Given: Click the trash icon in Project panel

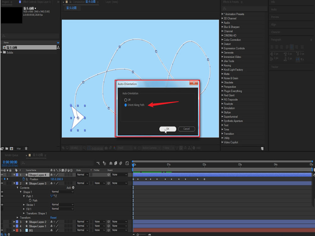Looking at the screenshot, I should coord(26,148).
